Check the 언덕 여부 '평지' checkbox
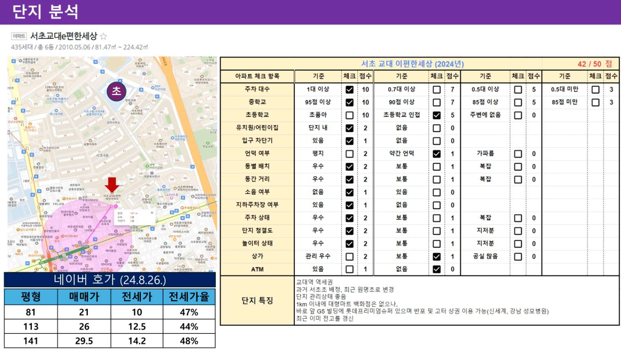 tap(349, 154)
